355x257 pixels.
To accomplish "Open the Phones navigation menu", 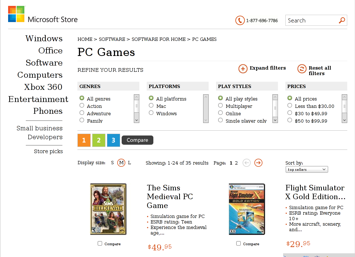I will pos(48,111).
